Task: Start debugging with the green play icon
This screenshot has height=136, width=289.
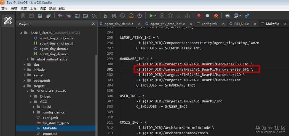Action: [151, 16]
